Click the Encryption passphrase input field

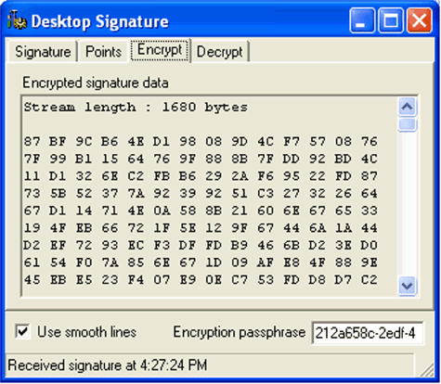pos(368,333)
